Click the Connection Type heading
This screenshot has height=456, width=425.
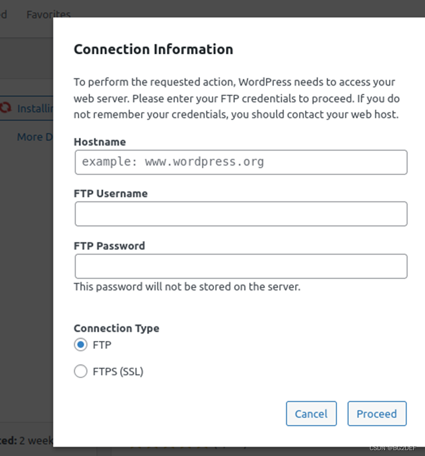click(116, 328)
